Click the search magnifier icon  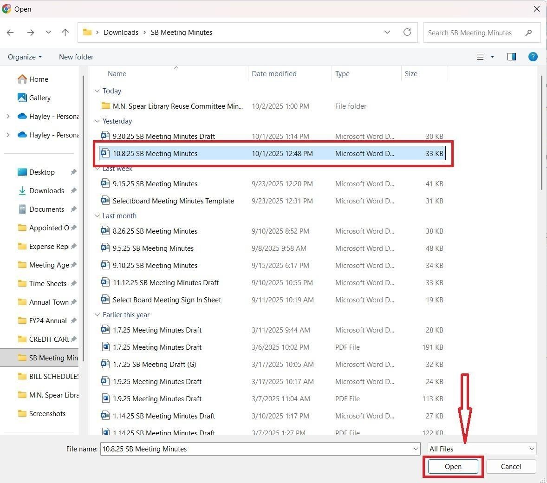point(528,33)
